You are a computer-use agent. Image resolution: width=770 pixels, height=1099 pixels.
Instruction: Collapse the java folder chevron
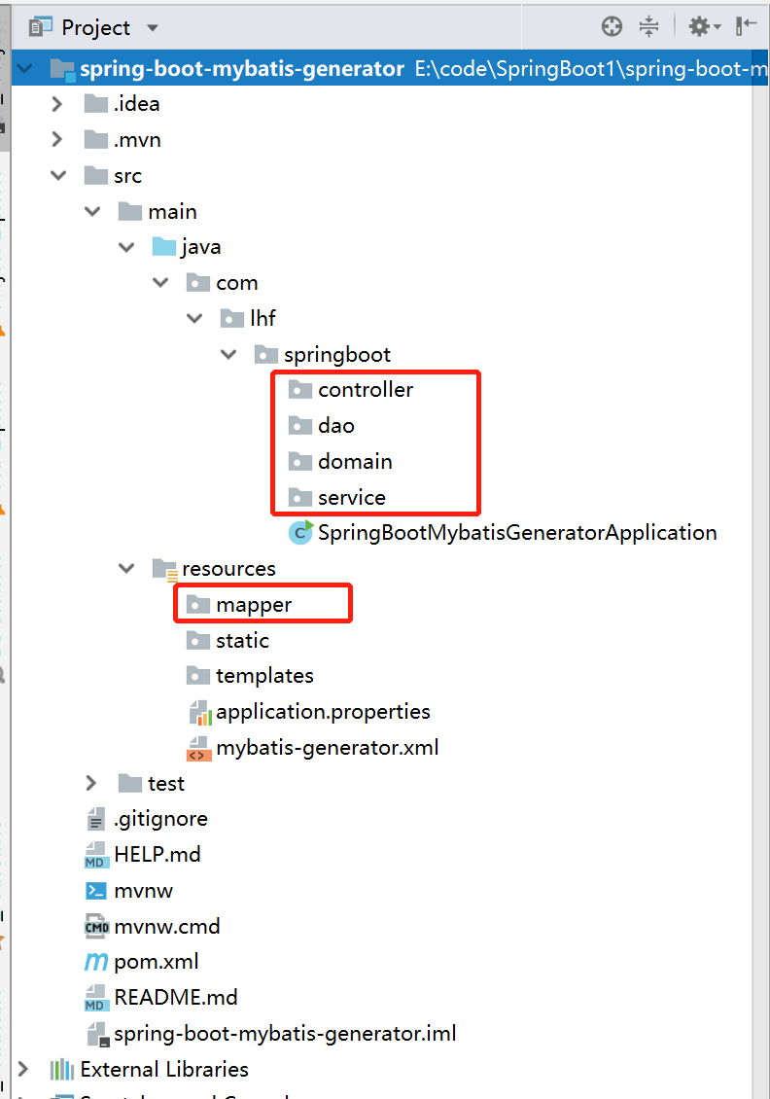point(126,247)
